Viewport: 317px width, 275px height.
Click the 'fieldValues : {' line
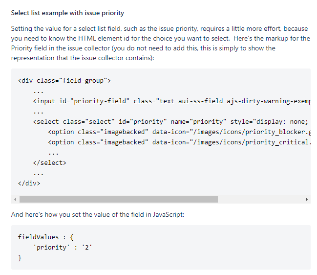(46, 237)
